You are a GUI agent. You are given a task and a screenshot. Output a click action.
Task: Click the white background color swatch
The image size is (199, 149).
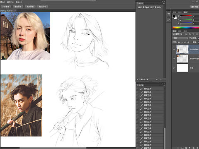click(x=175, y=18)
